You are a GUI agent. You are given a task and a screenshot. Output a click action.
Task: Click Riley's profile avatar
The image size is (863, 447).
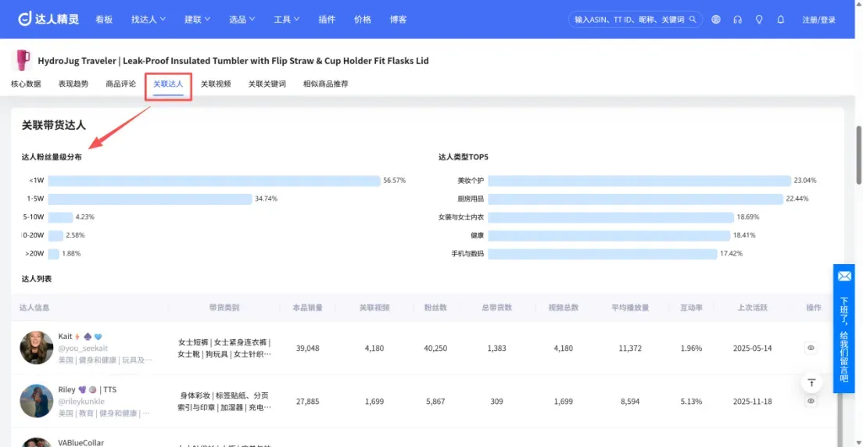point(36,401)
